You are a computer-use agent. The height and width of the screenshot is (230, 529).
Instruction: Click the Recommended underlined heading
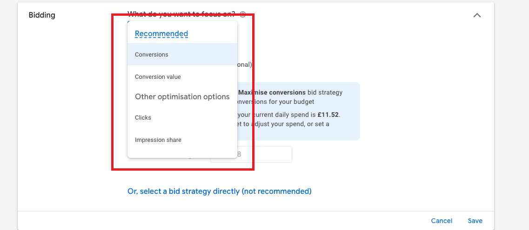(x=161, y=34)
